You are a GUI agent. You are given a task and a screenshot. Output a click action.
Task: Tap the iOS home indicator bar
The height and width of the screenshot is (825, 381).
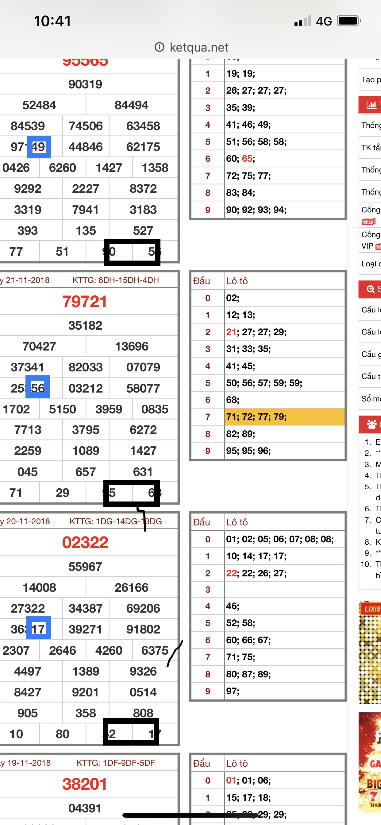point(190,815)
